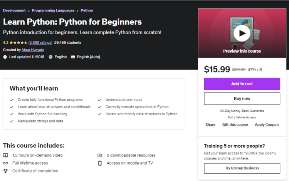The width and height of the screenshot is (289, 181).
Task: Play the course preview video
Action: [242, 33]
